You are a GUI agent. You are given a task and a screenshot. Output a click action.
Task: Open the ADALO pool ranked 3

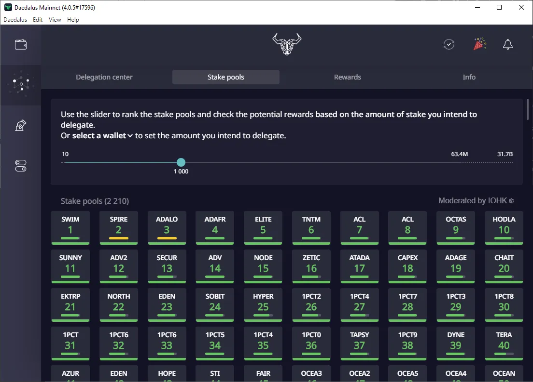[167, 228]
